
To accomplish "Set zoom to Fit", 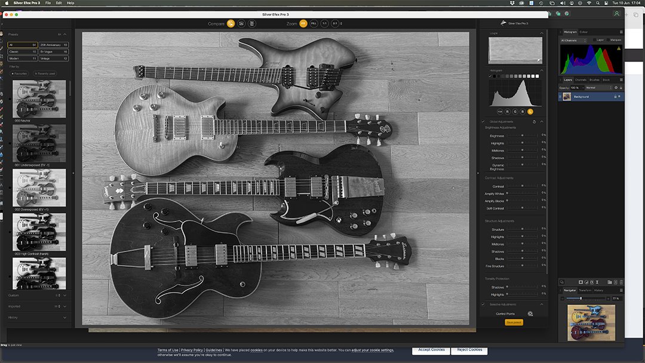I will click(303, 23).
